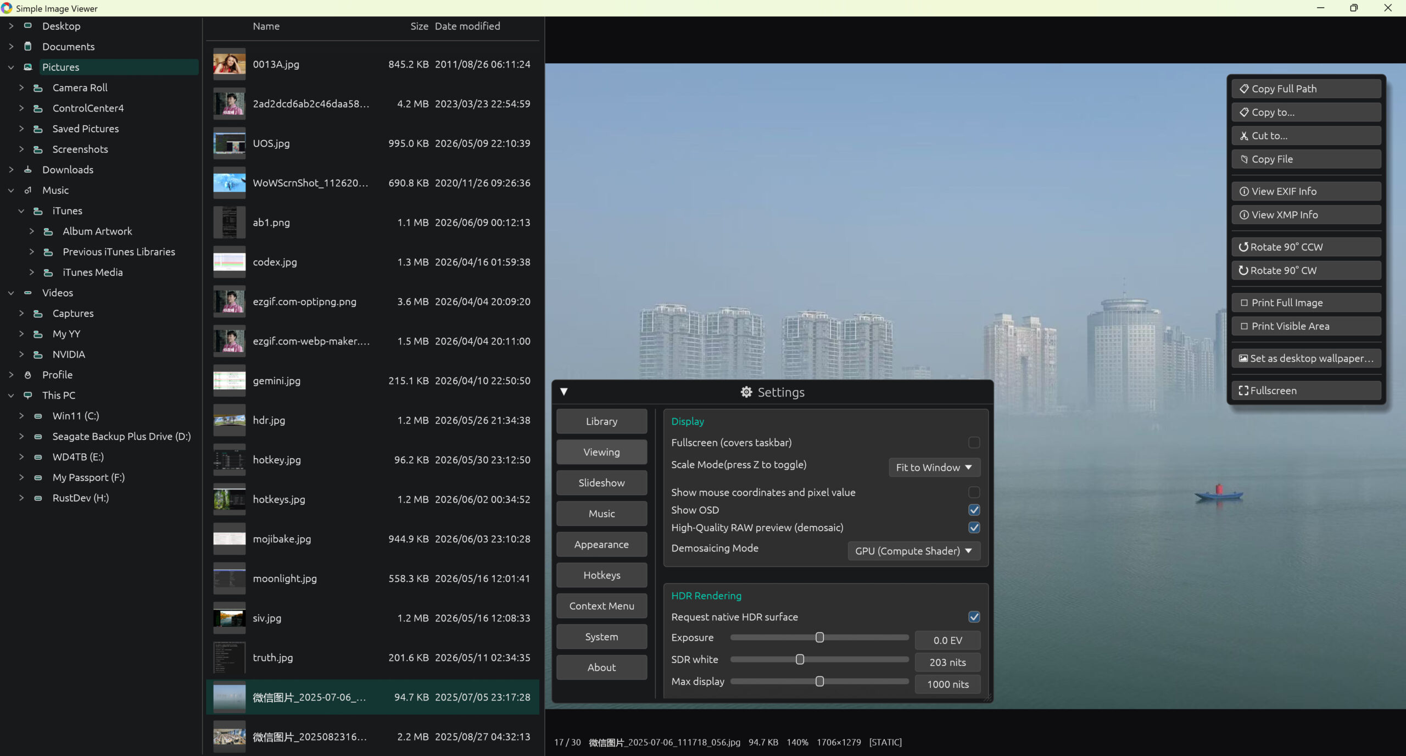Image resolution: width=1406 pixels, height=756 pixels.
Task: Click the Videos folder icon
Action: tap(28, 293)
